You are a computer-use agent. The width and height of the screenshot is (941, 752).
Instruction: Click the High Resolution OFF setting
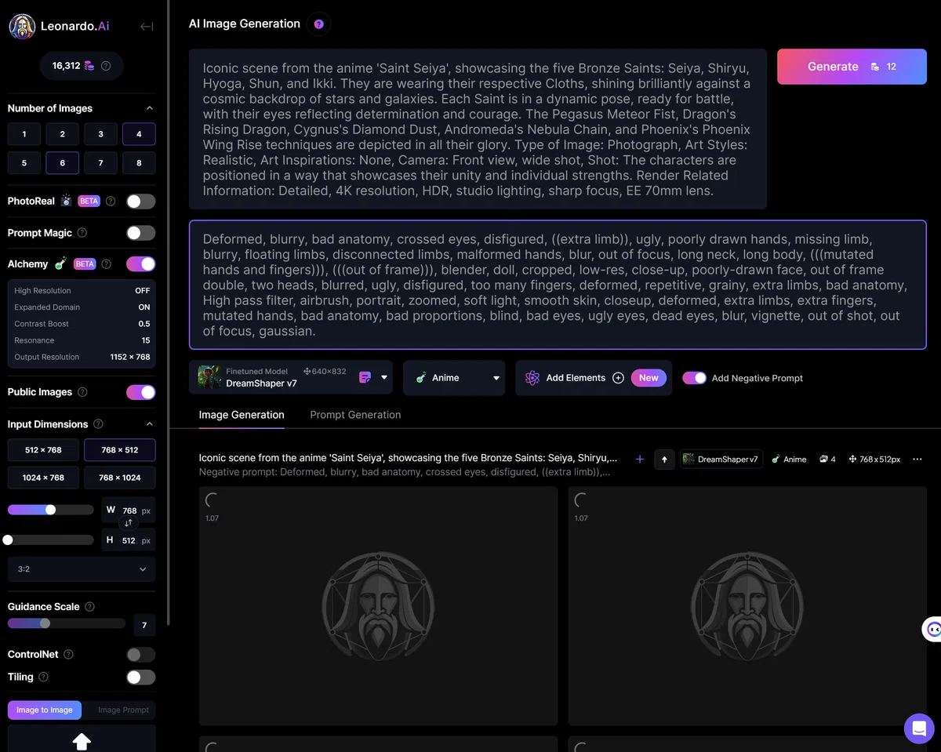pyautogui.click(x=82, y=291)
